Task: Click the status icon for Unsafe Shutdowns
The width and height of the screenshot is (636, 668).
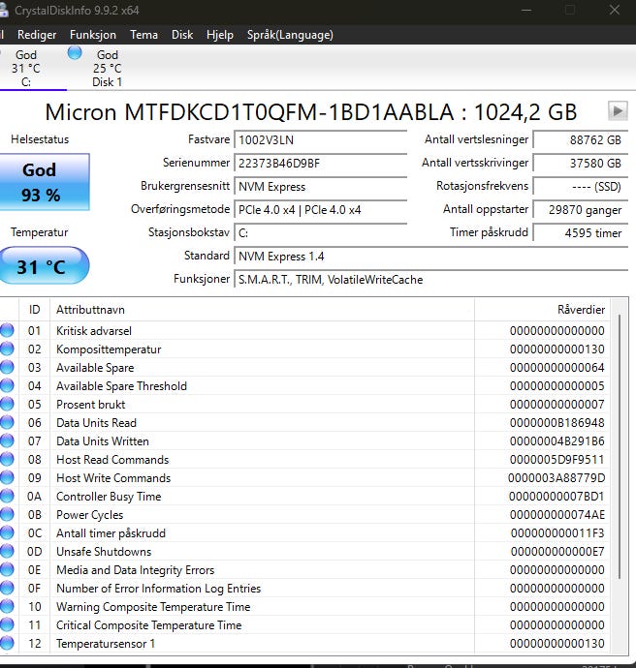Action: coord(7,551)
